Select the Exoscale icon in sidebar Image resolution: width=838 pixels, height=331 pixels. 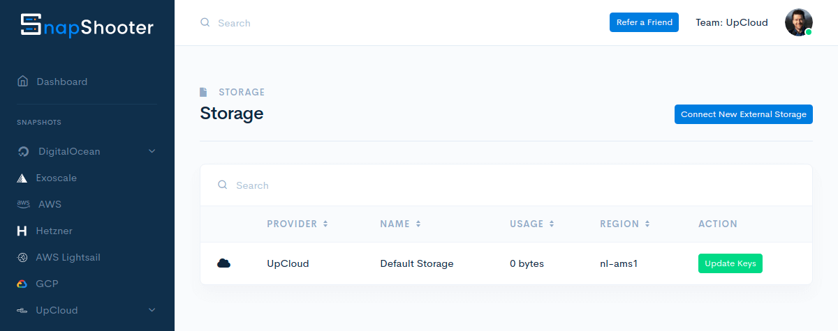tap(22, 178)
